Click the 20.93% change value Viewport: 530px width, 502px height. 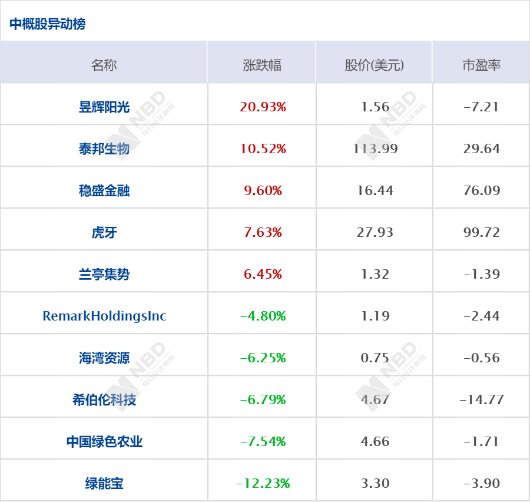pyautogui.click(x=263, y=107)
